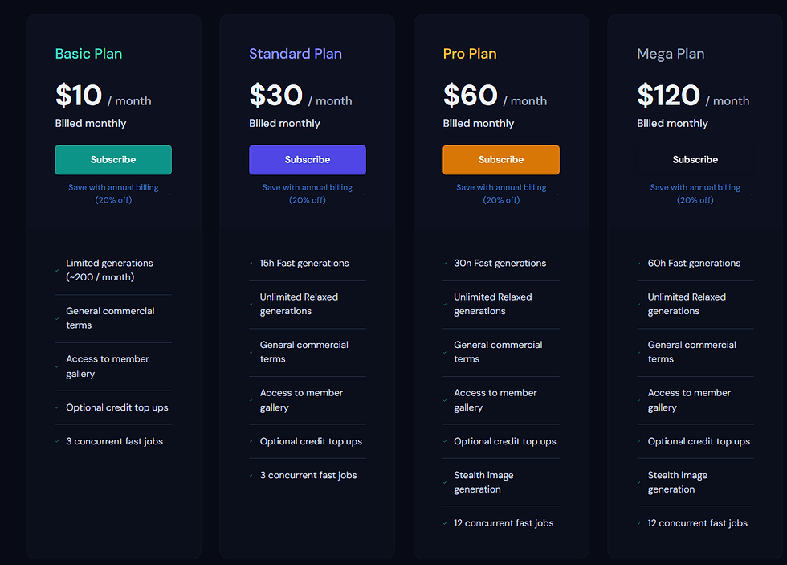787x565 pixels.
Task: Open annual billing savings link under Pro Plan
Action: [x=501, y=194]
